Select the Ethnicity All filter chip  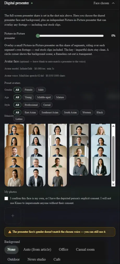[17, 113]
